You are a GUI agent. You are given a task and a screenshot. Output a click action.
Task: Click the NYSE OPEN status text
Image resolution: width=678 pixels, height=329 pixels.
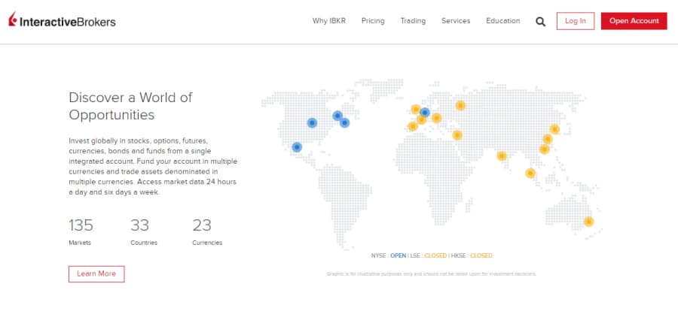(388, 255)
